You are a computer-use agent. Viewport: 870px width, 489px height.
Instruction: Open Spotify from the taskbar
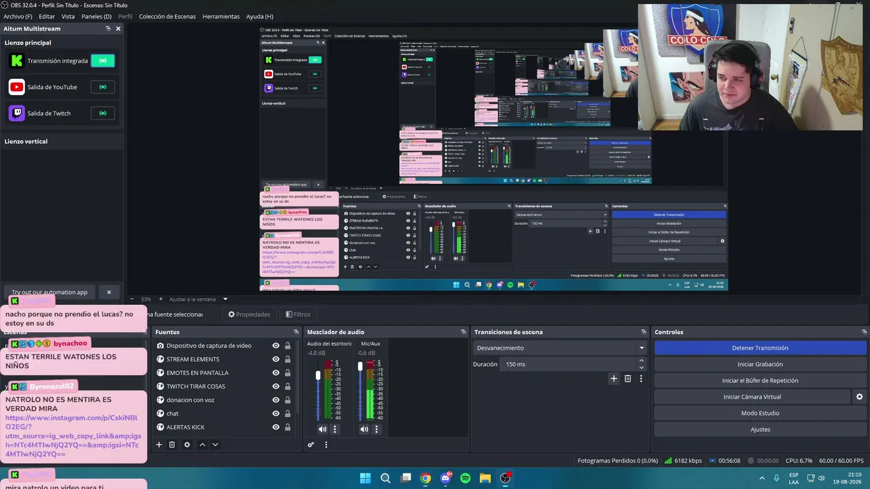tap(465, 478)
